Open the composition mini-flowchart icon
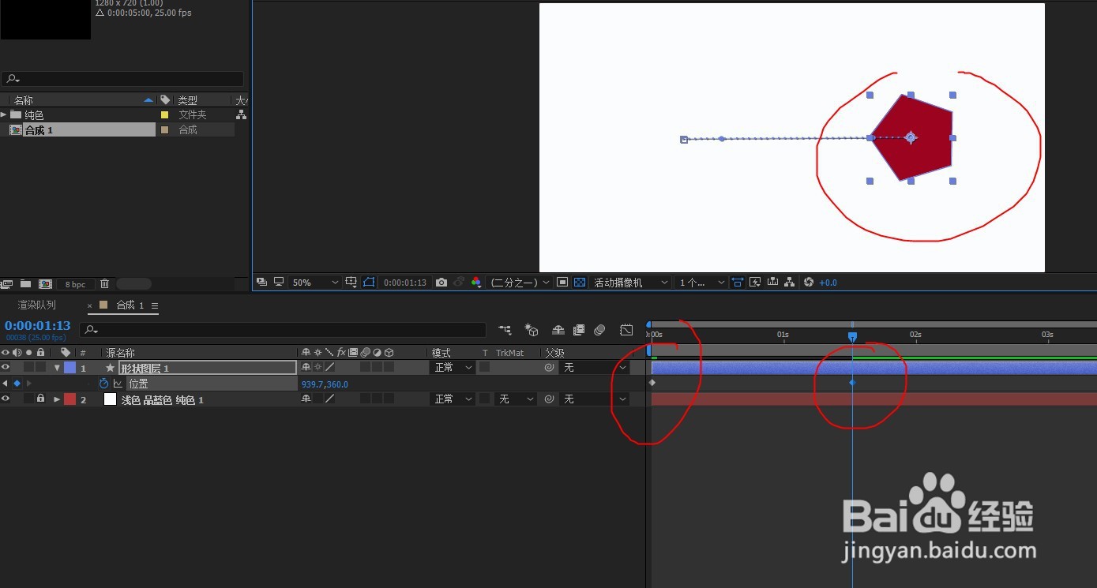The width and height of the screenshot is (1097, 588). click(x=505, y=330)
